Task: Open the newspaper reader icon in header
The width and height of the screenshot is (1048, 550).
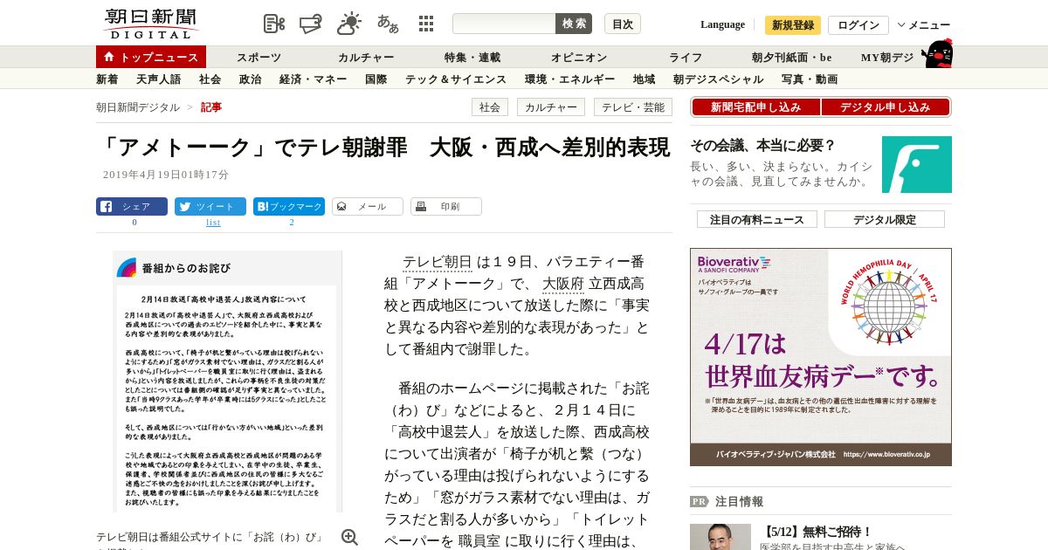Action: click(x=274, y=24)
